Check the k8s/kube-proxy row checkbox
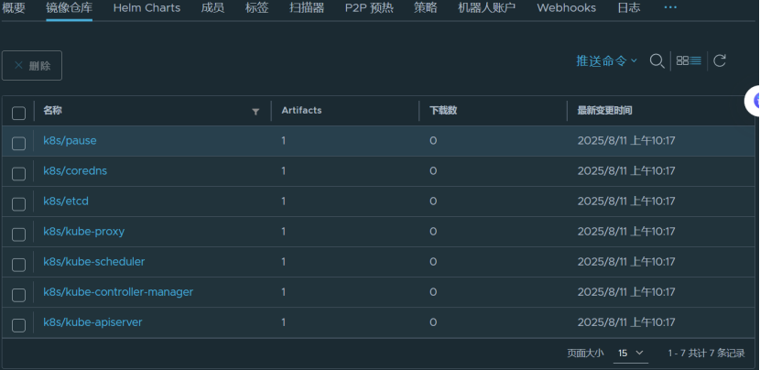 pyautogui.click(x=18, y=234)
